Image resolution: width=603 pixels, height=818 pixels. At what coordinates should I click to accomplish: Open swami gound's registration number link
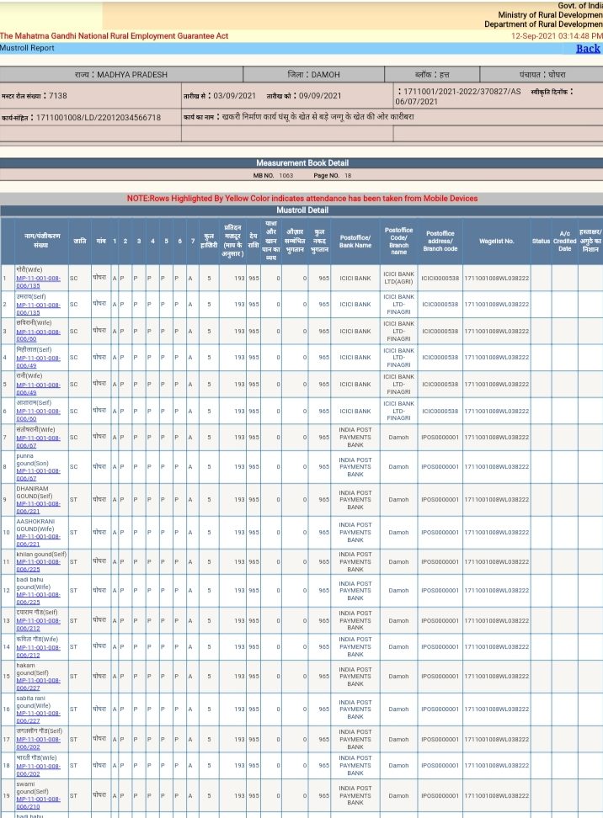pos(38,803)
